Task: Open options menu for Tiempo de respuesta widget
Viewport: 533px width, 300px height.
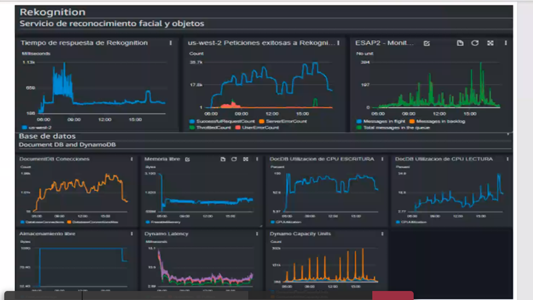Action: [171, 43]
